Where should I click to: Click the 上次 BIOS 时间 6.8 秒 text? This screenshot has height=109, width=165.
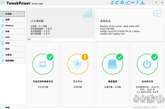click(147, 92)
